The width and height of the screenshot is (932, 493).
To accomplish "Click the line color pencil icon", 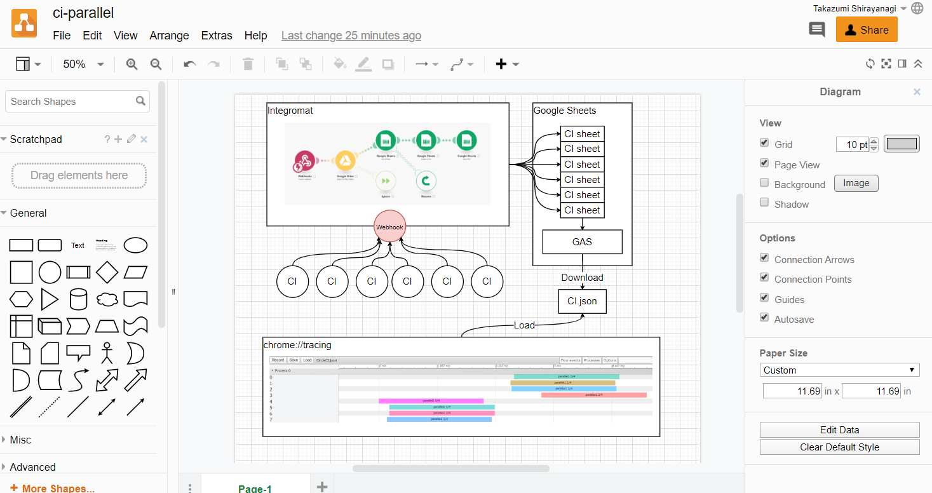I will 363,64.
